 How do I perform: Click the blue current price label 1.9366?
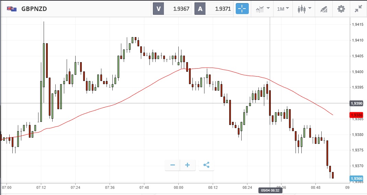[x=356, y=179]
